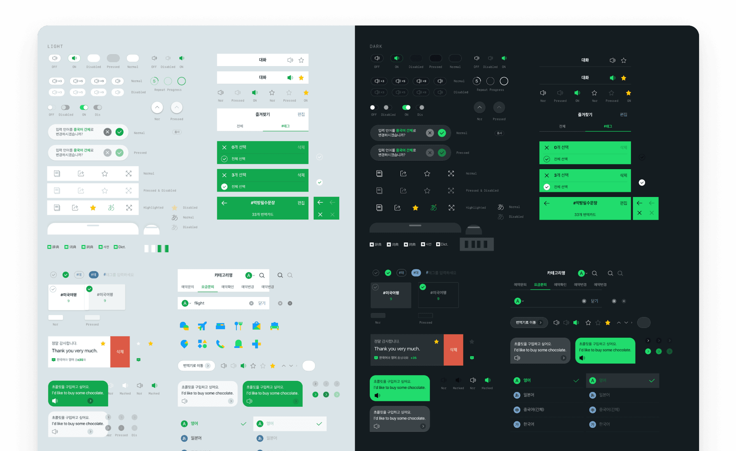Open language dropdown beside the flight search text
The height and width of the screenshot is (451, 736).
tap(186, 303)
